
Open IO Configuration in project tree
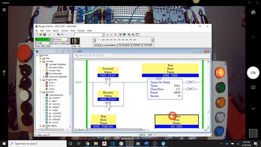[55, 73]
